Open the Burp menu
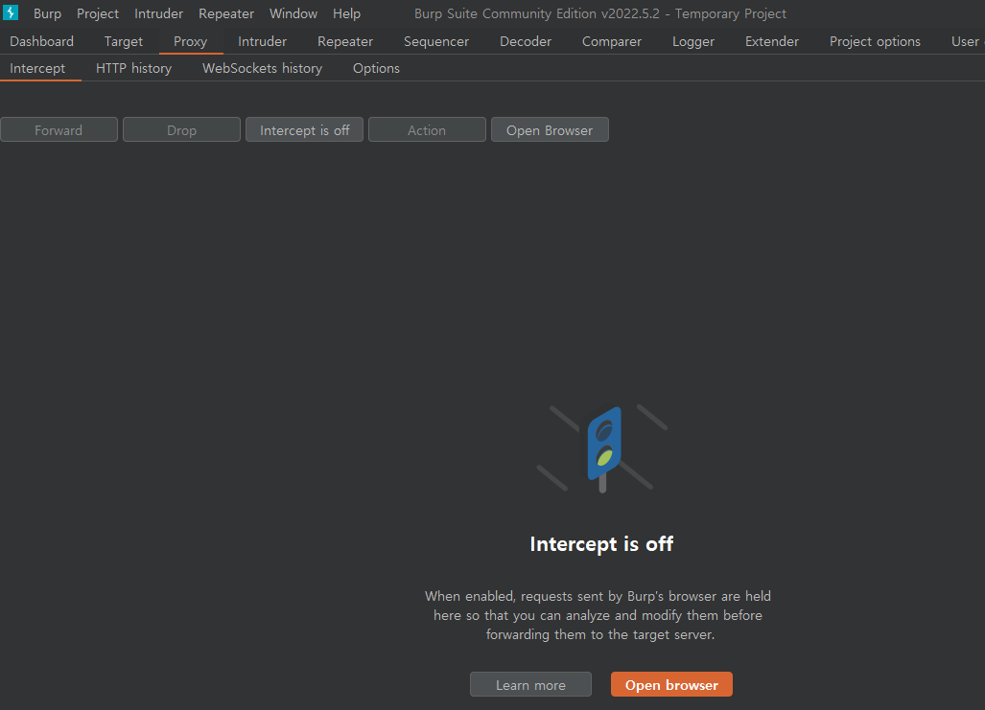This screenshot has height=710, width=985. pos(47,13)
